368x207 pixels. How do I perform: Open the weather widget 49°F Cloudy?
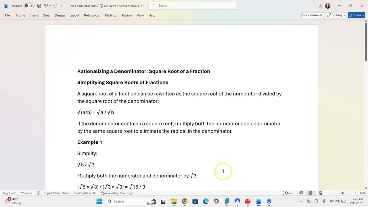pos(14,201)
